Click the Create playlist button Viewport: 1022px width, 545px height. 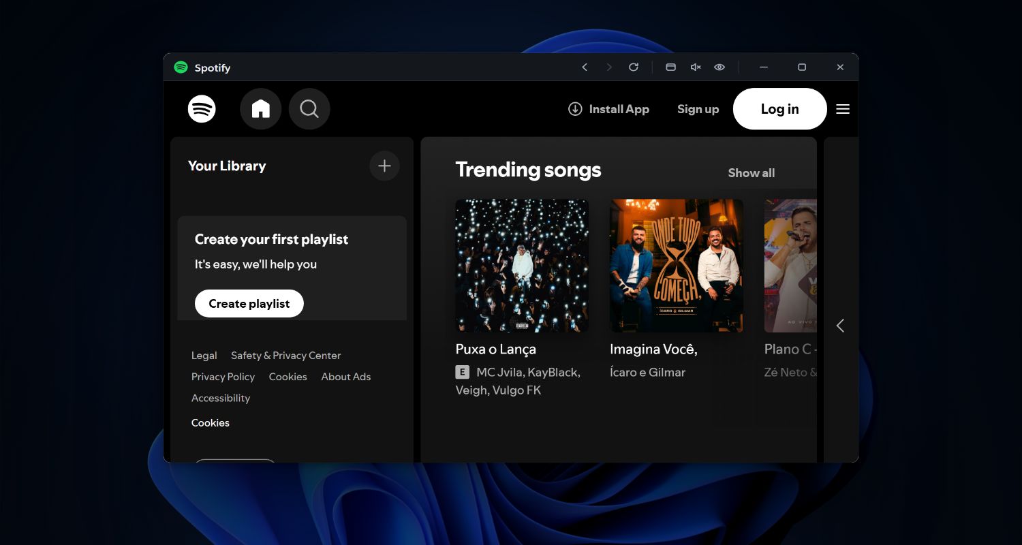pos(249,304)
